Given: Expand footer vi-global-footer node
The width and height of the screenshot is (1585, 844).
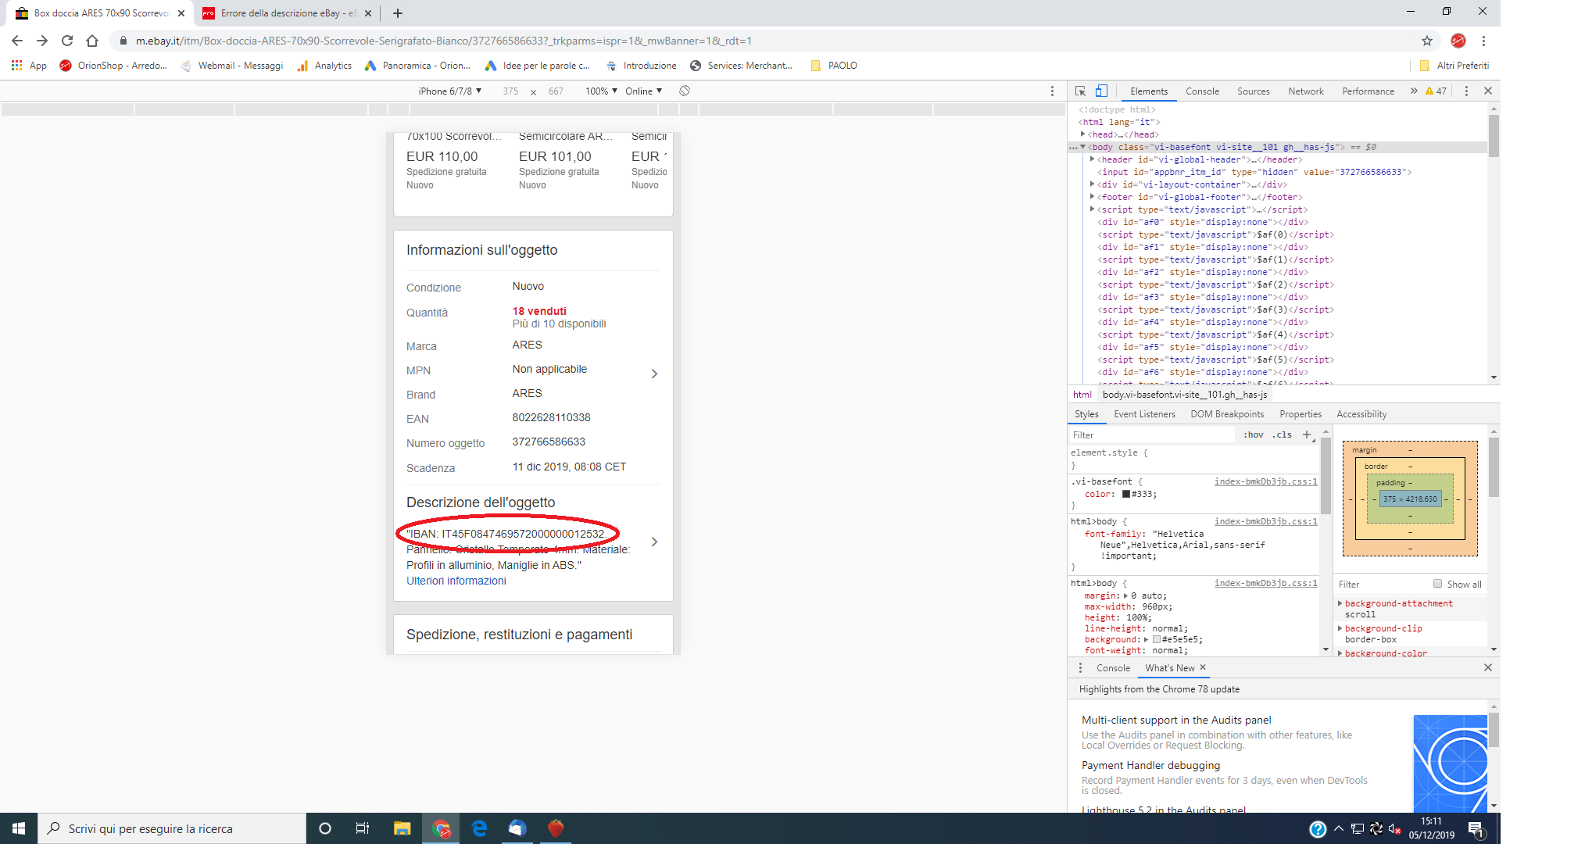Looking at the screenshot, I should coord(1093,197).
